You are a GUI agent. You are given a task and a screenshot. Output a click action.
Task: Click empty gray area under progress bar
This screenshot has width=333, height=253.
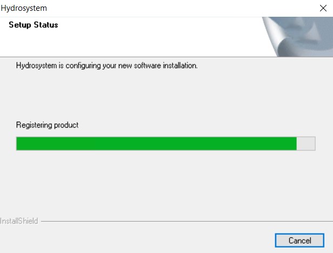tap(165, 183)
